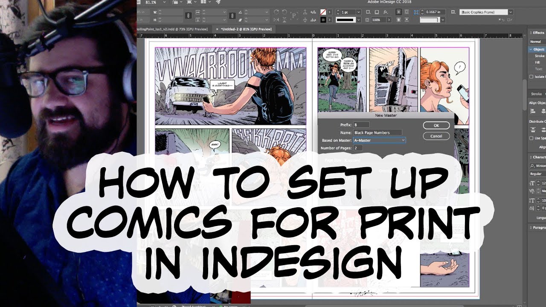This screenshot has height=307, width=546.
Task: Flip the object horizontally
Action: pyautogui.click(x=276, y=20)
